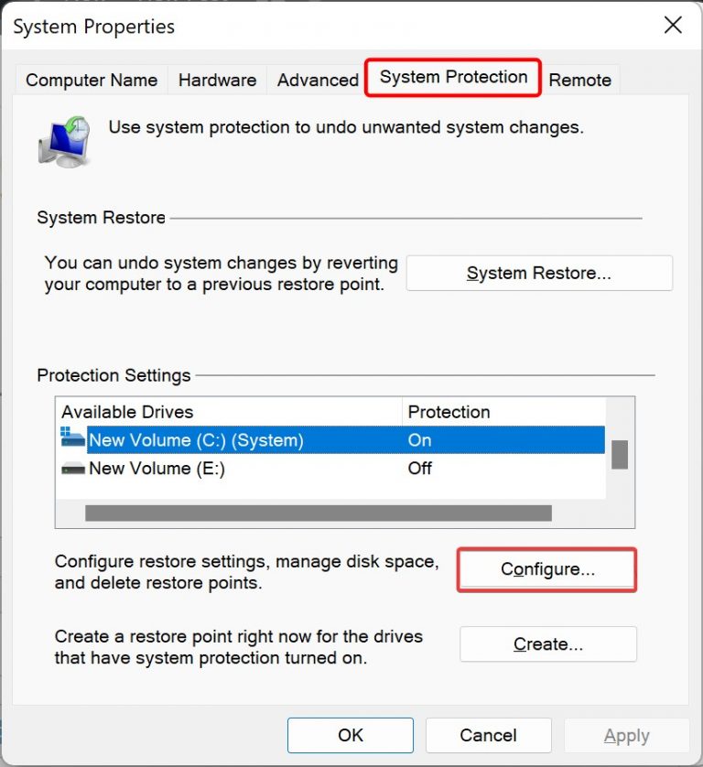Select the System Protection tab

point(452,78)
